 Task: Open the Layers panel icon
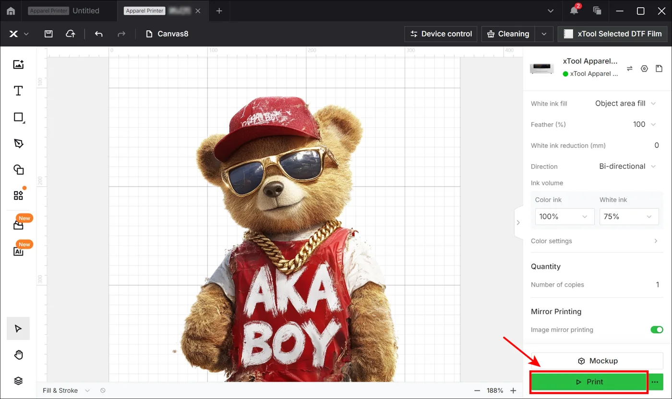tap(18, 381)
